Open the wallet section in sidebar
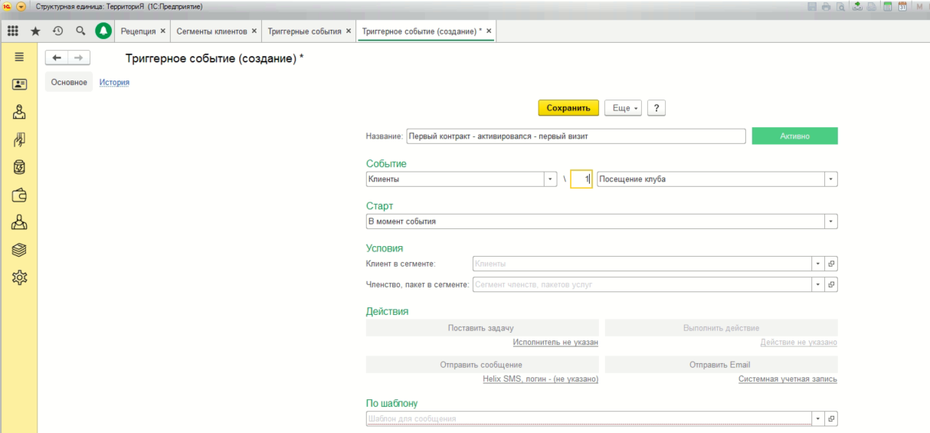Image resolution: width=930 pixels, height=433 pixels. [19, 195]
